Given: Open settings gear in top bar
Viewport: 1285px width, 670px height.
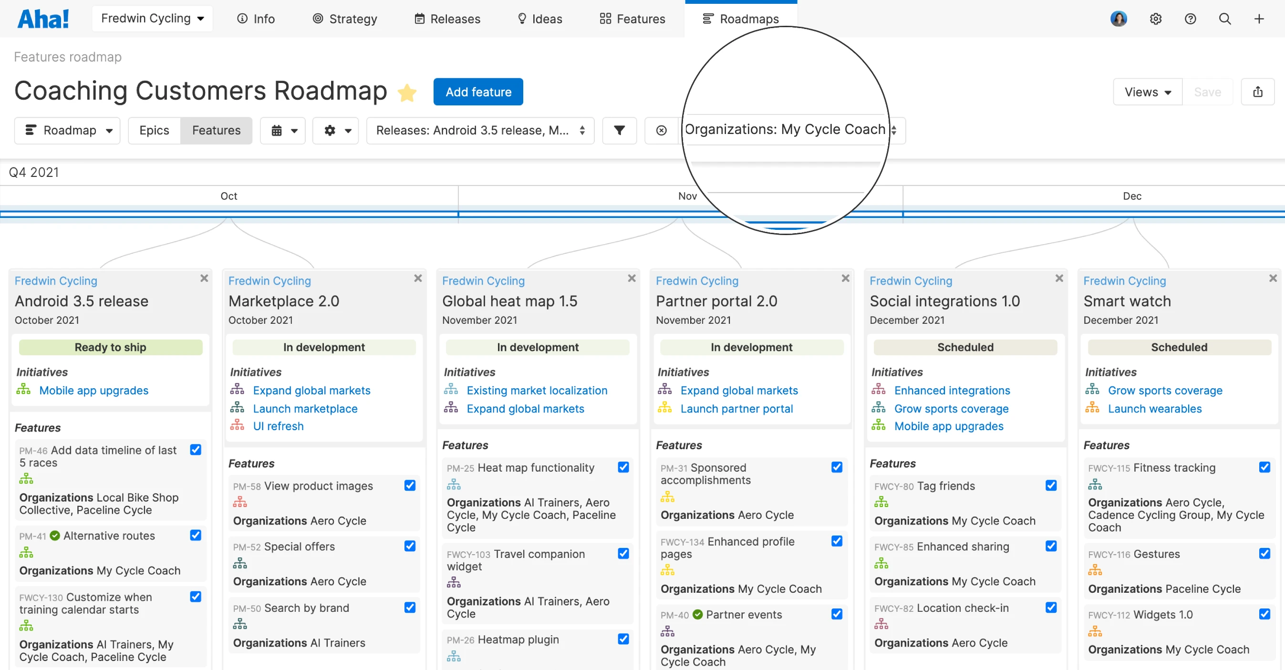Looking at the screenshot, I should click(1155, 19).
